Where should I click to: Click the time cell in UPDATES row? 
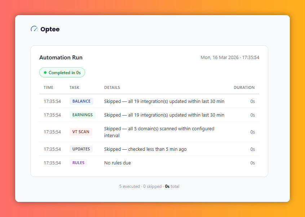tap(52, 149)
